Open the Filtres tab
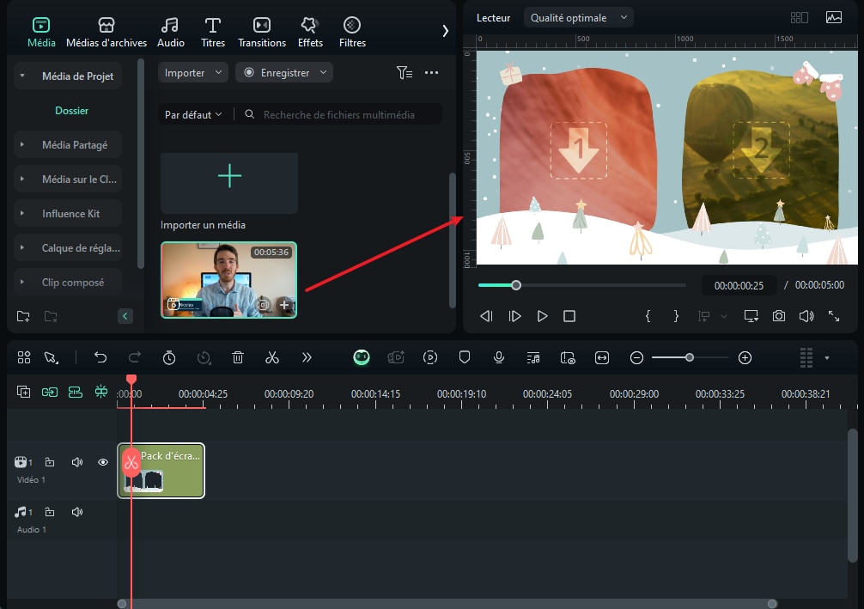 (x=352, y=32)
